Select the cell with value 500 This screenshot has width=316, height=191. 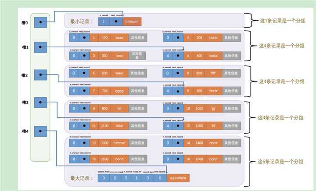click(x=104, y=73)
